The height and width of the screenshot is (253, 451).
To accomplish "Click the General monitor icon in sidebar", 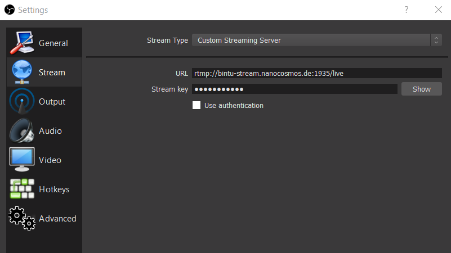I will point(22,43).
